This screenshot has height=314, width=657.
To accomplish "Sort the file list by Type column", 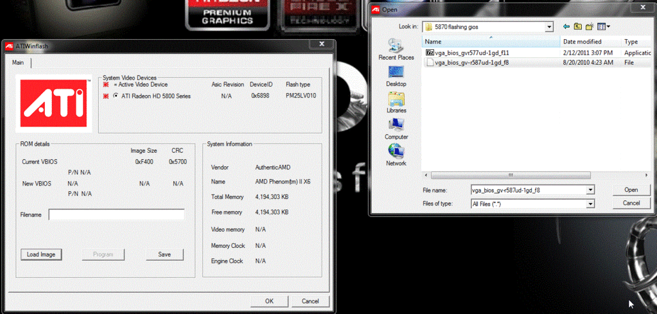I will [636, 42].
